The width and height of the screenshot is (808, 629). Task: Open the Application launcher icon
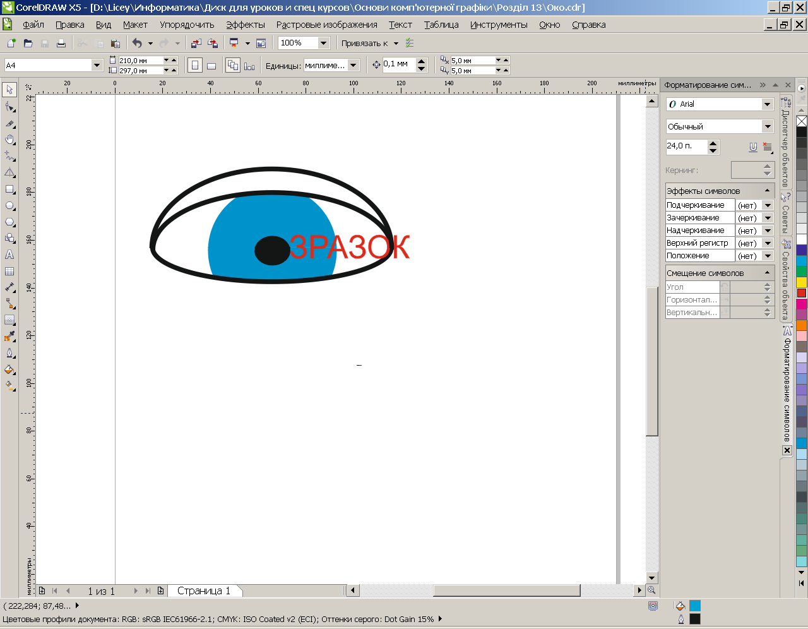tap(234, 43)
